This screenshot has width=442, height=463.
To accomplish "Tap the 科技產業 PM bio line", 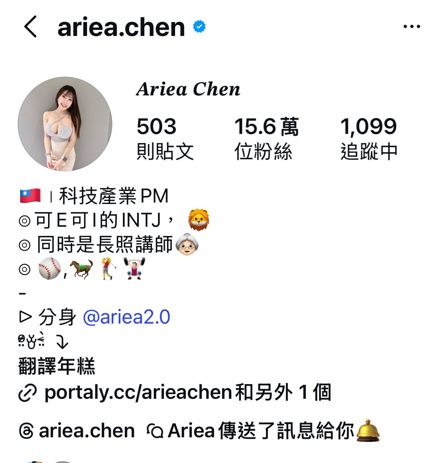I will coord(114,196).
